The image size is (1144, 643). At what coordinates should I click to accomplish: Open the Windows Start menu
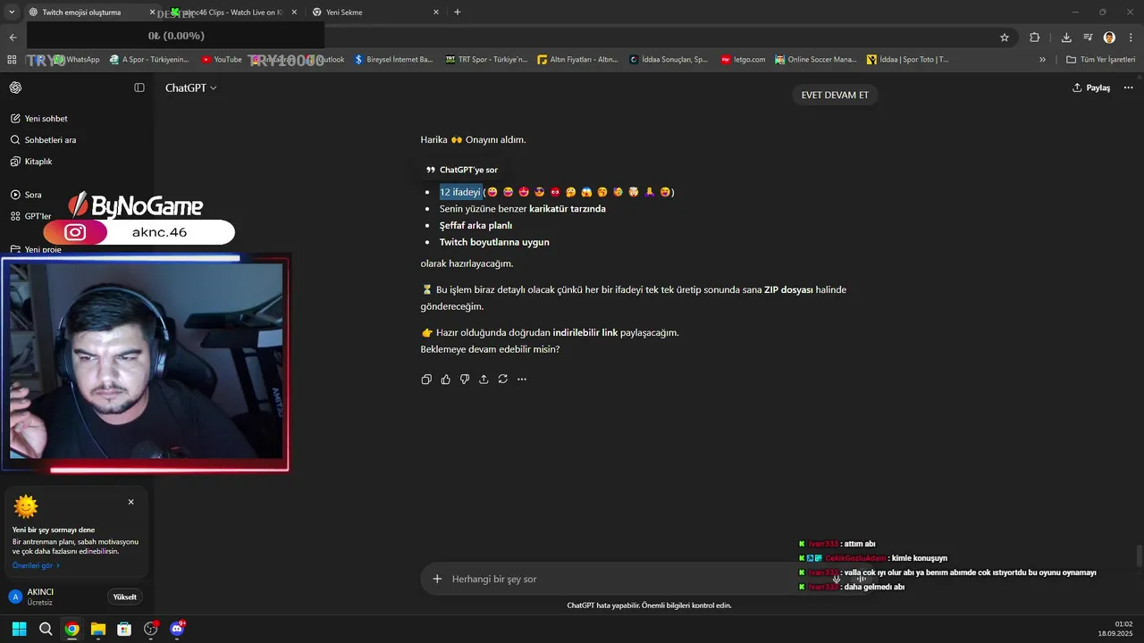tap(19, 629)
